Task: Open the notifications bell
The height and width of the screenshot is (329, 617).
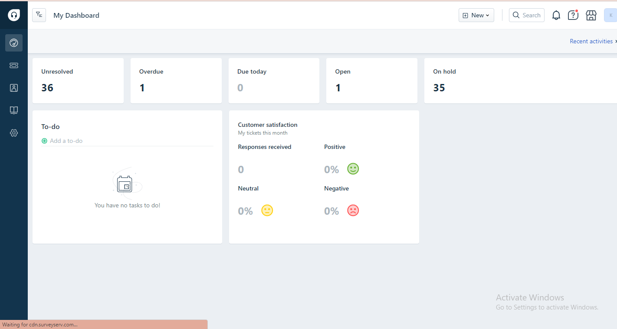Action: (x=556, y=15)
